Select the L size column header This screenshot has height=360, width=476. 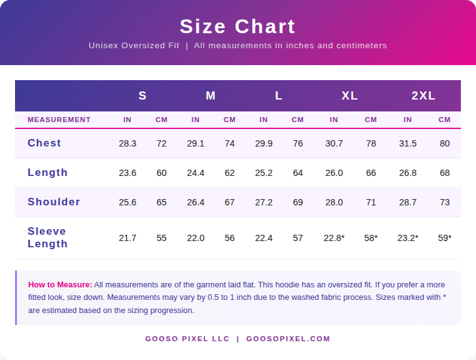click(279, 96)
